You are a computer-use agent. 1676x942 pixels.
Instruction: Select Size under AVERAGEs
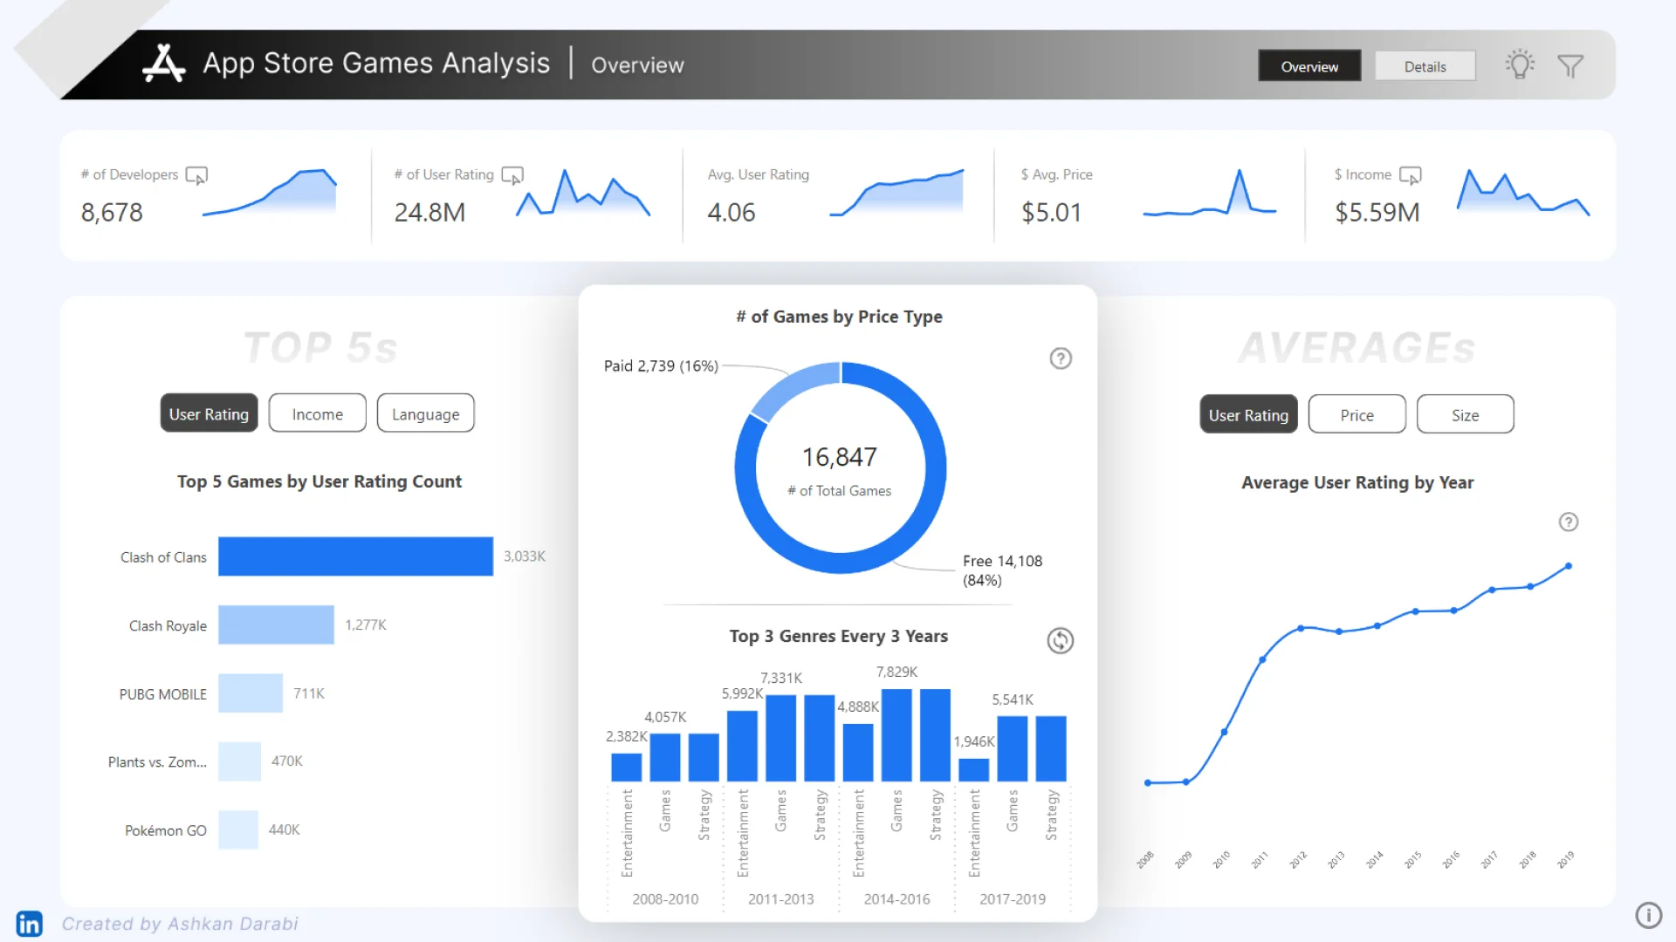(x=1465, y=414)
